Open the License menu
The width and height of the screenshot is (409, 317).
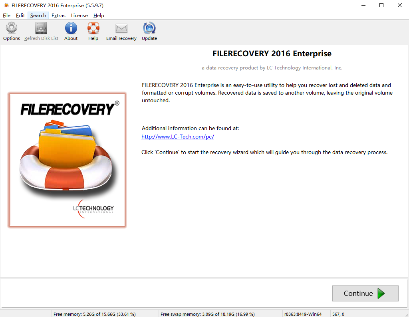point(79,16)
